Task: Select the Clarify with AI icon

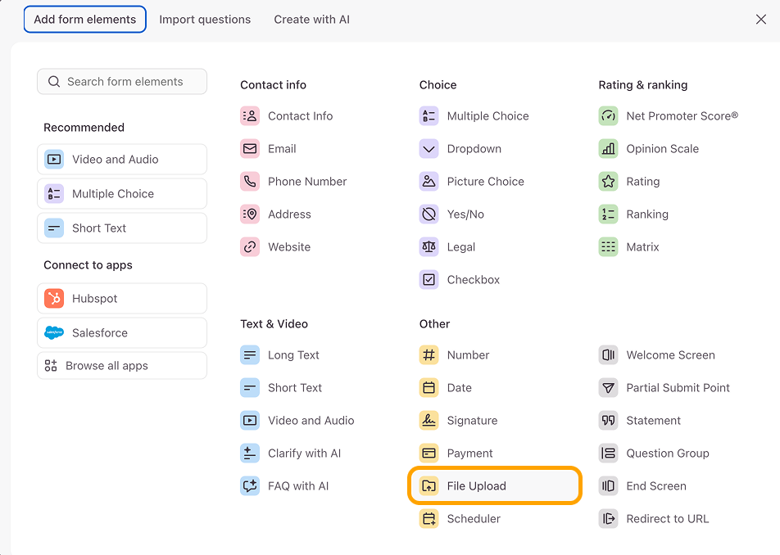Action: pyautogui.click(x=250, y=453)
